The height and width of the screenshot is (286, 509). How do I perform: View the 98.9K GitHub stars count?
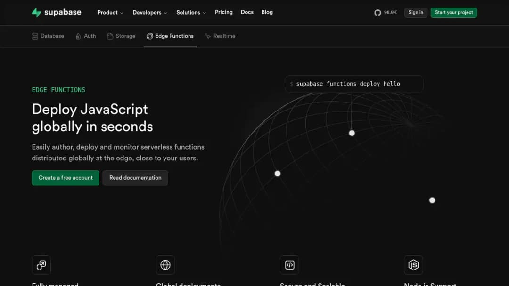[x=390, y=13]
